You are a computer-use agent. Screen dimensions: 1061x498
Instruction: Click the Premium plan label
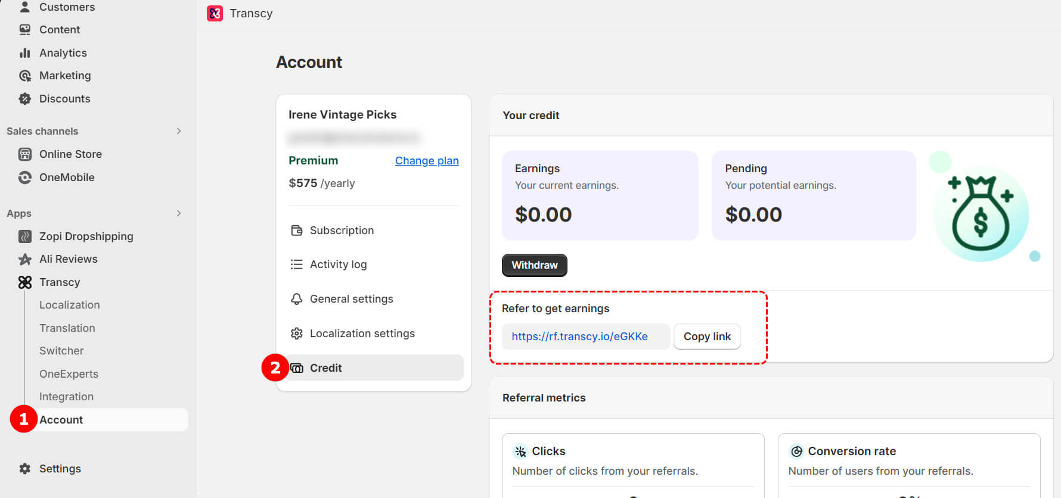point(314,161)
